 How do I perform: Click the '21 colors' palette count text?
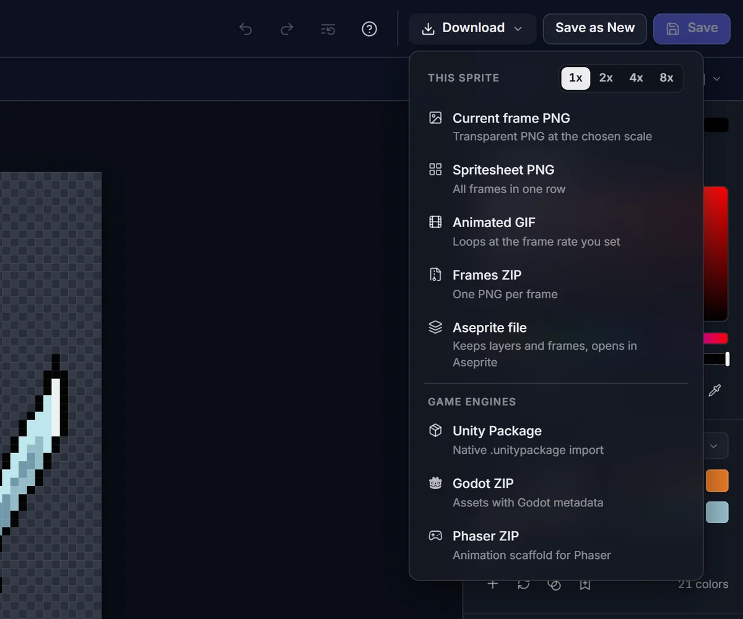[x=703, y=584]
